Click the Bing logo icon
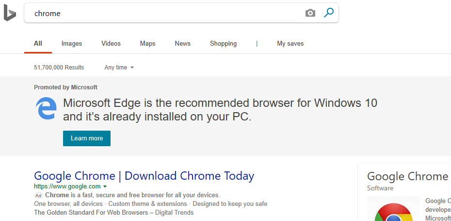 point(10,13)
